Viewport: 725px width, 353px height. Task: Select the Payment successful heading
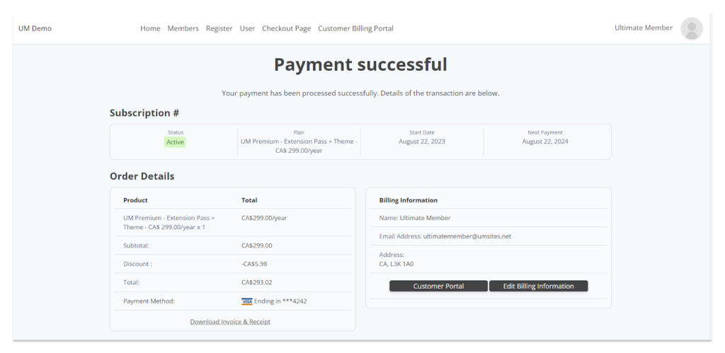(360, 64)
